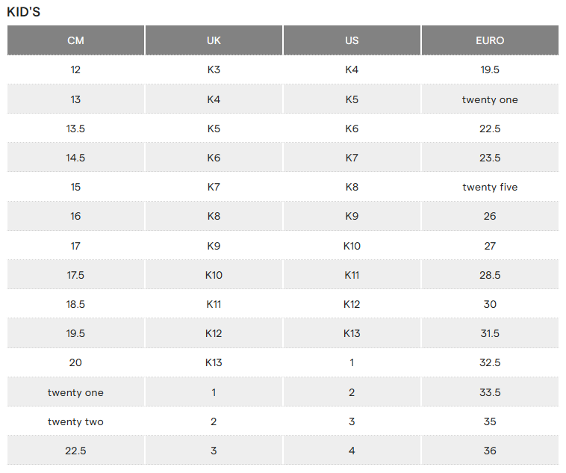Click the CM column header
The height and width of the screenshot is (473, 566).
(75, 40)
